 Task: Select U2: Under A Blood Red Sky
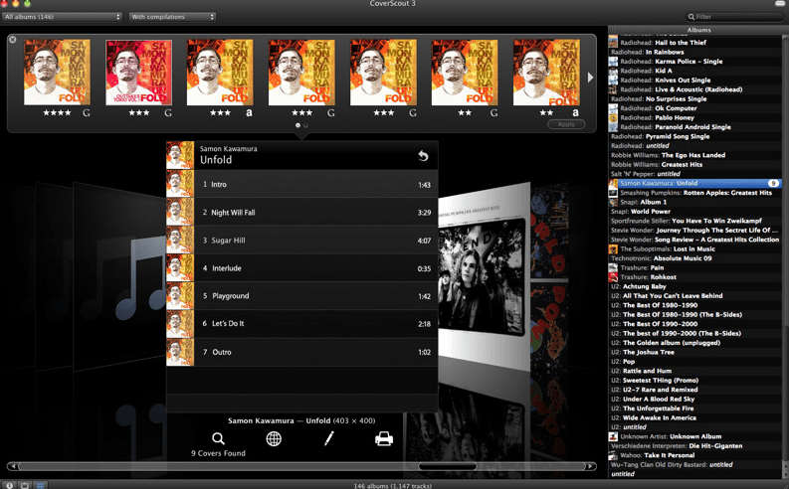[694, 399]
